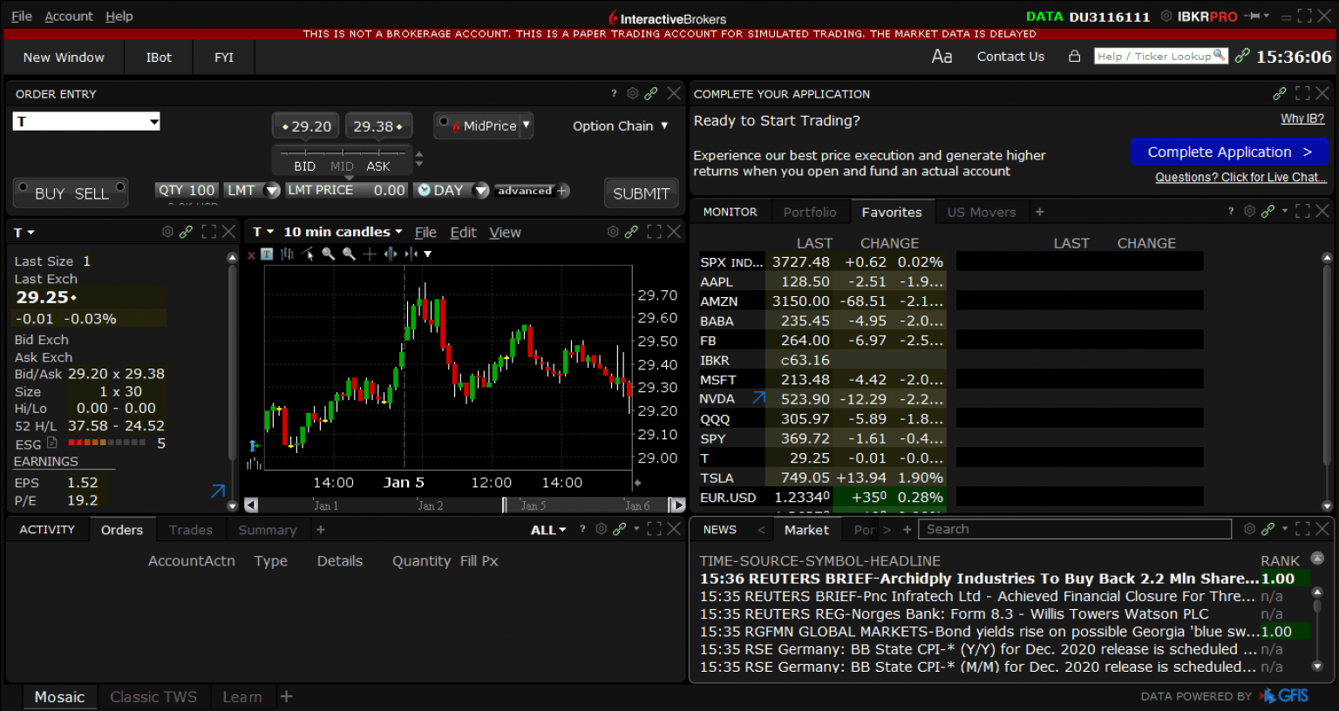Open the Order Entry settings gear
Image resolution: width=1339 pixels, height=711 pixels.
[x=633, y=93]
